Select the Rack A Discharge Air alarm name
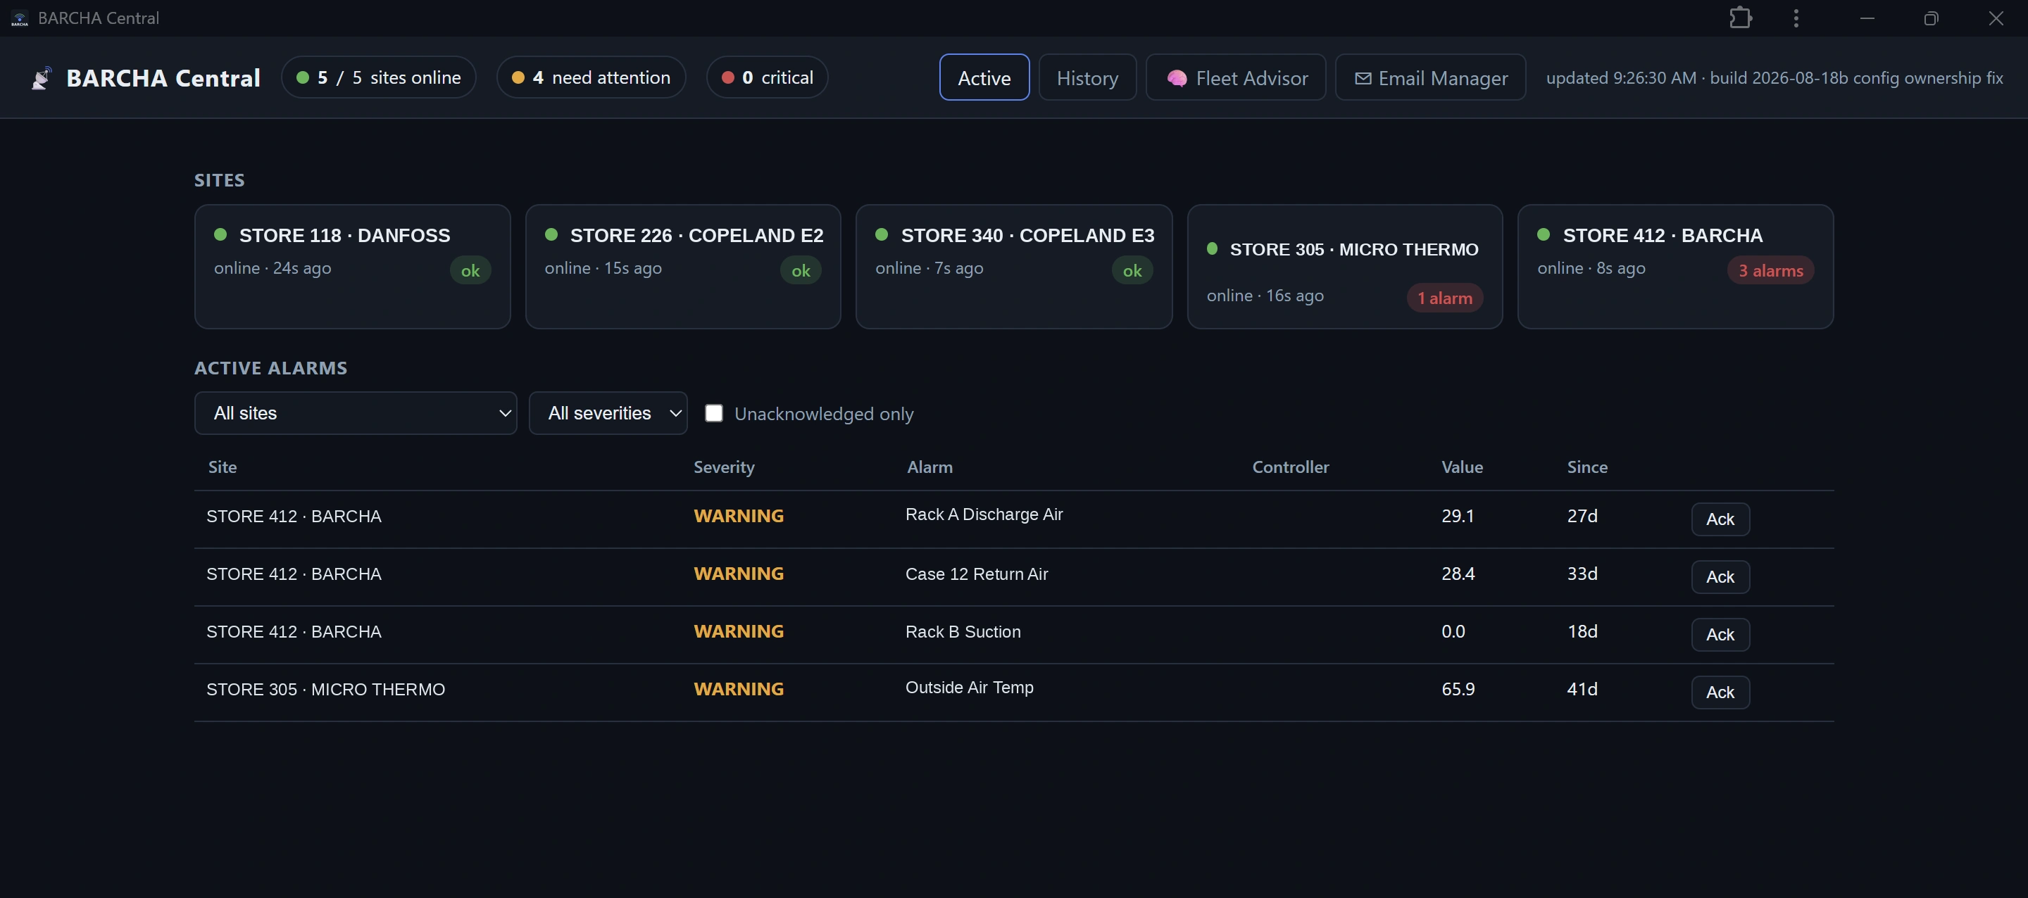The image size is (2028, 898). (984, 514)
